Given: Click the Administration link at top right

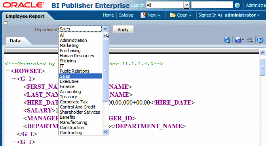Looking at the screenshot, I should point(256,5).
